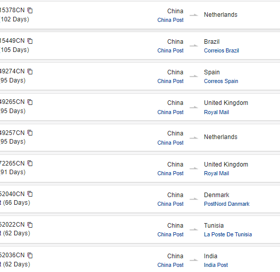Copy tracking number ending 52036CN

click(30, 255)
